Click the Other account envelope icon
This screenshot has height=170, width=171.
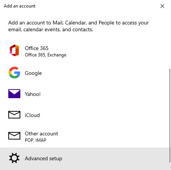pos(14,136)
